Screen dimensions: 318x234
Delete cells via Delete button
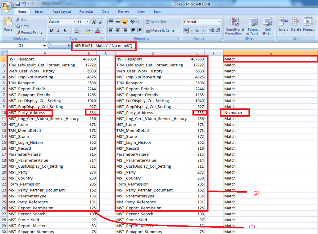click(296, 26)
